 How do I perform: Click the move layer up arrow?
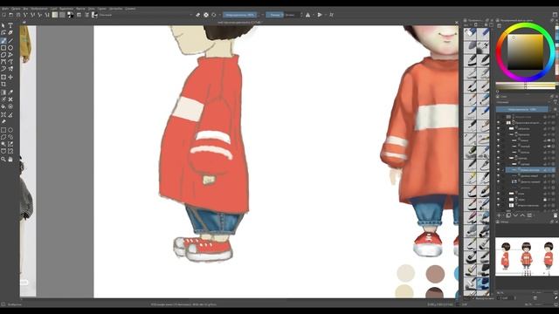(x=522, y=215)
